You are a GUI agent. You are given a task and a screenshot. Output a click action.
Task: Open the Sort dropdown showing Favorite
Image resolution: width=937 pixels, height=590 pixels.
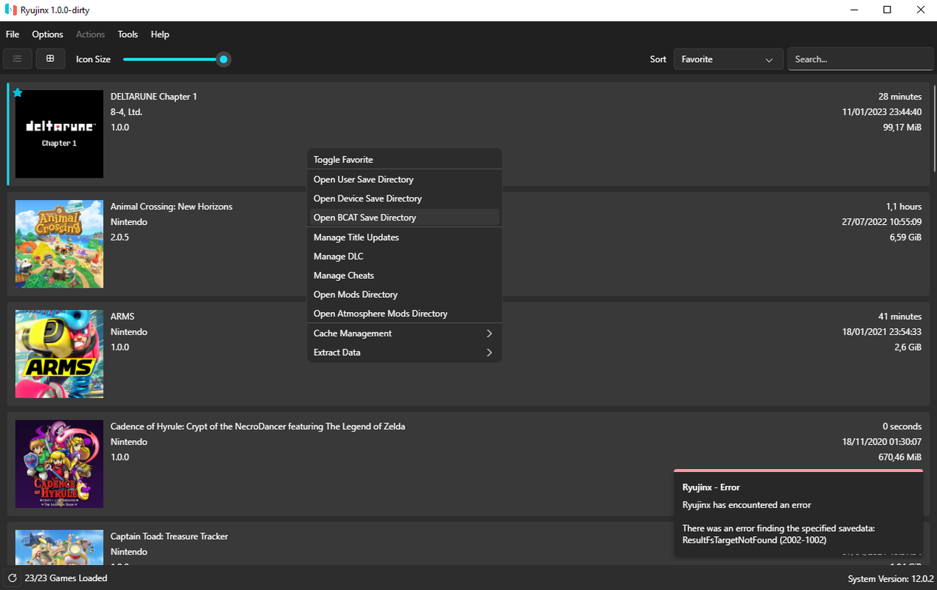(x=727, y=59)
